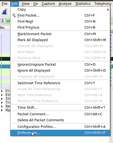The image size is (113, 143).
Task: Click the No. column header
Action: point(5,28)
